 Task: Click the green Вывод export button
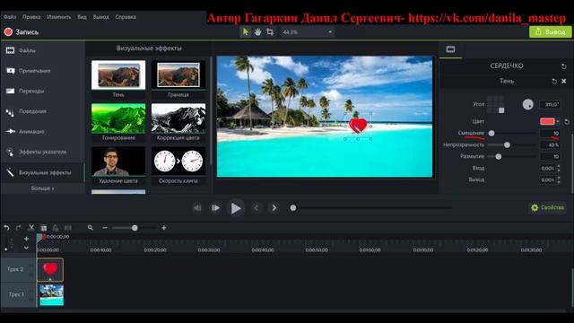tap(550, 32)
